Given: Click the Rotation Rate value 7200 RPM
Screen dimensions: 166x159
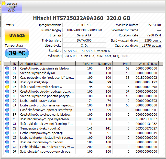Looking at the screenshot, I should (151, 35).
